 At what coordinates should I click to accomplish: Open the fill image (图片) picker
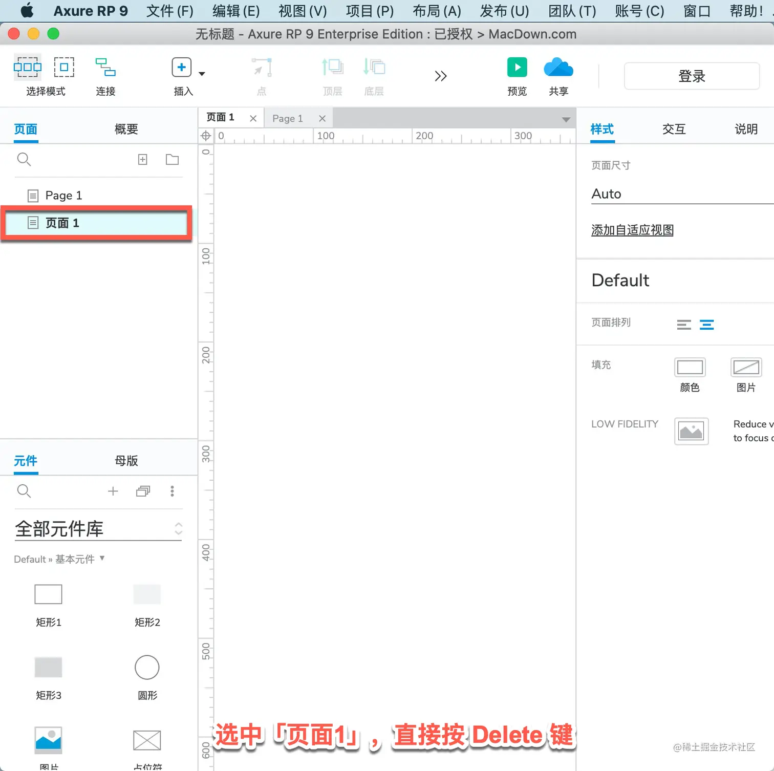(746, 367)
